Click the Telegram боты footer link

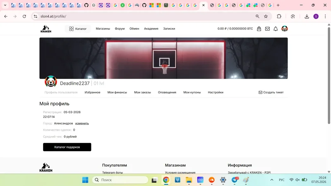[113, 172]
